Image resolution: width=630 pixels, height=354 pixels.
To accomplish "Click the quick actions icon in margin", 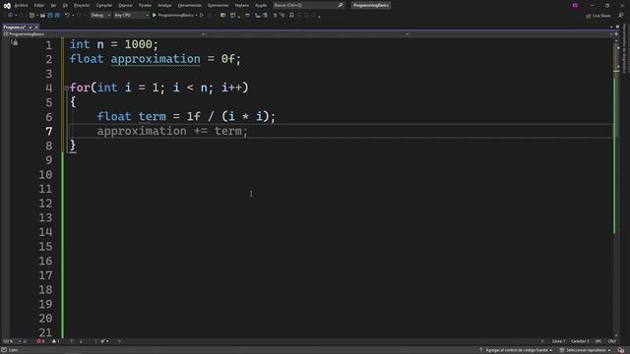I will point(15,42).
